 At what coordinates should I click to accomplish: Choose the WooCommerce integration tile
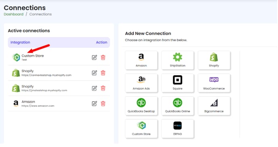click(214, 83)
